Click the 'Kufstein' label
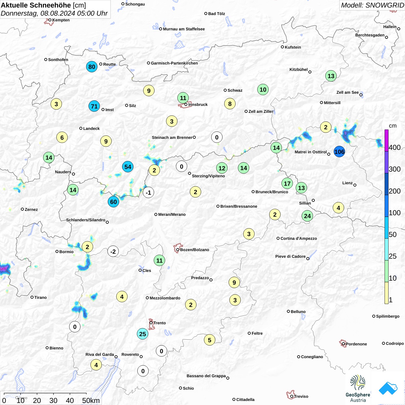The image size is (405, 405). tap(293, 47)
